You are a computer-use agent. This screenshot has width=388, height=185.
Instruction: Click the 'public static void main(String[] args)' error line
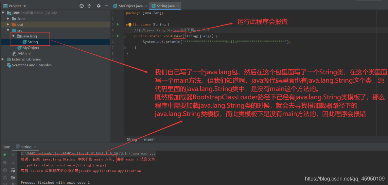pos(66,165)
